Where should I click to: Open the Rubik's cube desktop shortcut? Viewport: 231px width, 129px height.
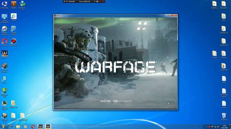(4, 68)
